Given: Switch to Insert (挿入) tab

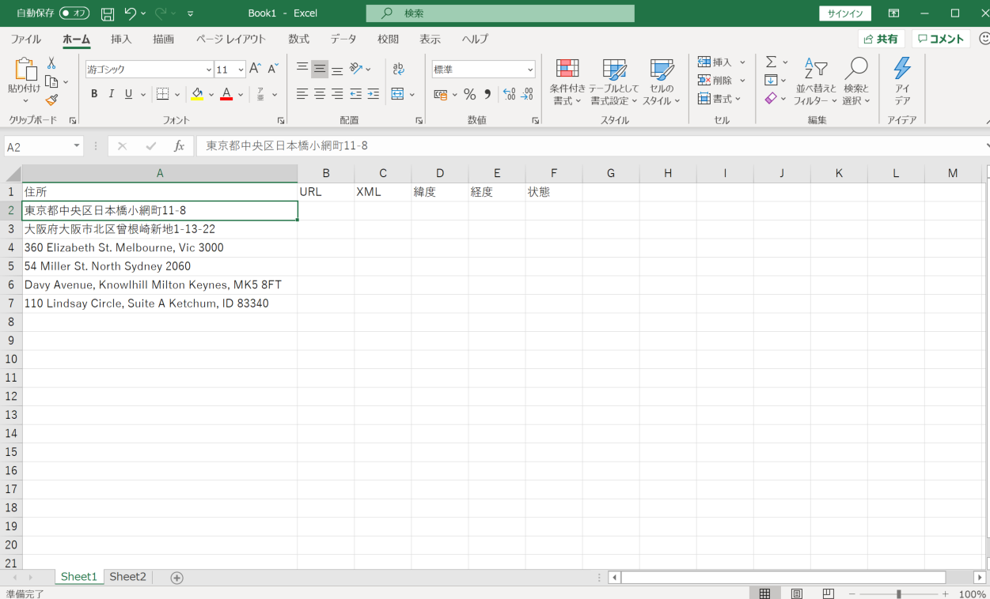Looking at the screenshot, I should tap(121, 39).
